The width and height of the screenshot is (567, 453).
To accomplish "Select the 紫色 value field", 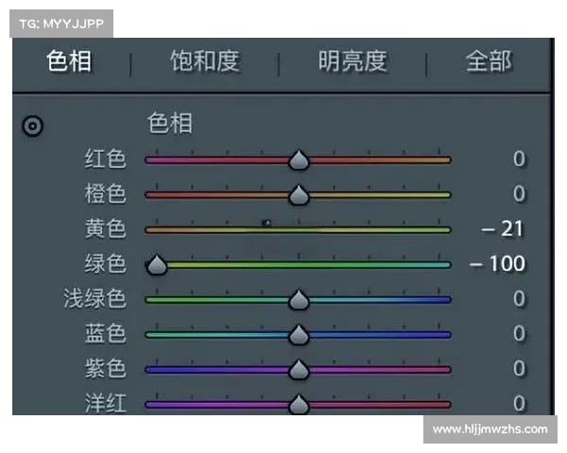I will point(518,368).
